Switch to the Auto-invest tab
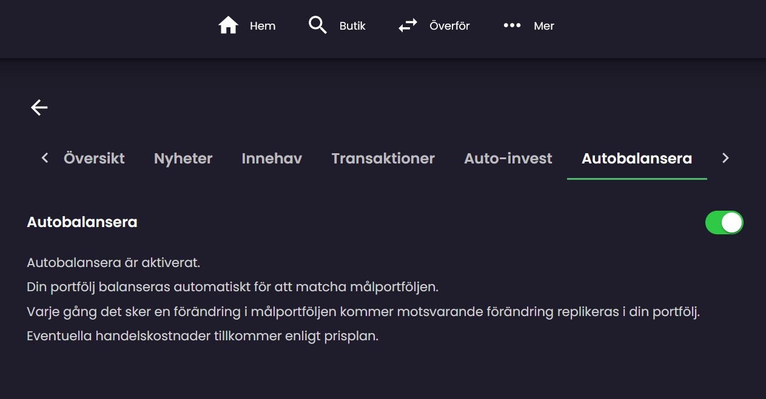 (x=508, y=159)
